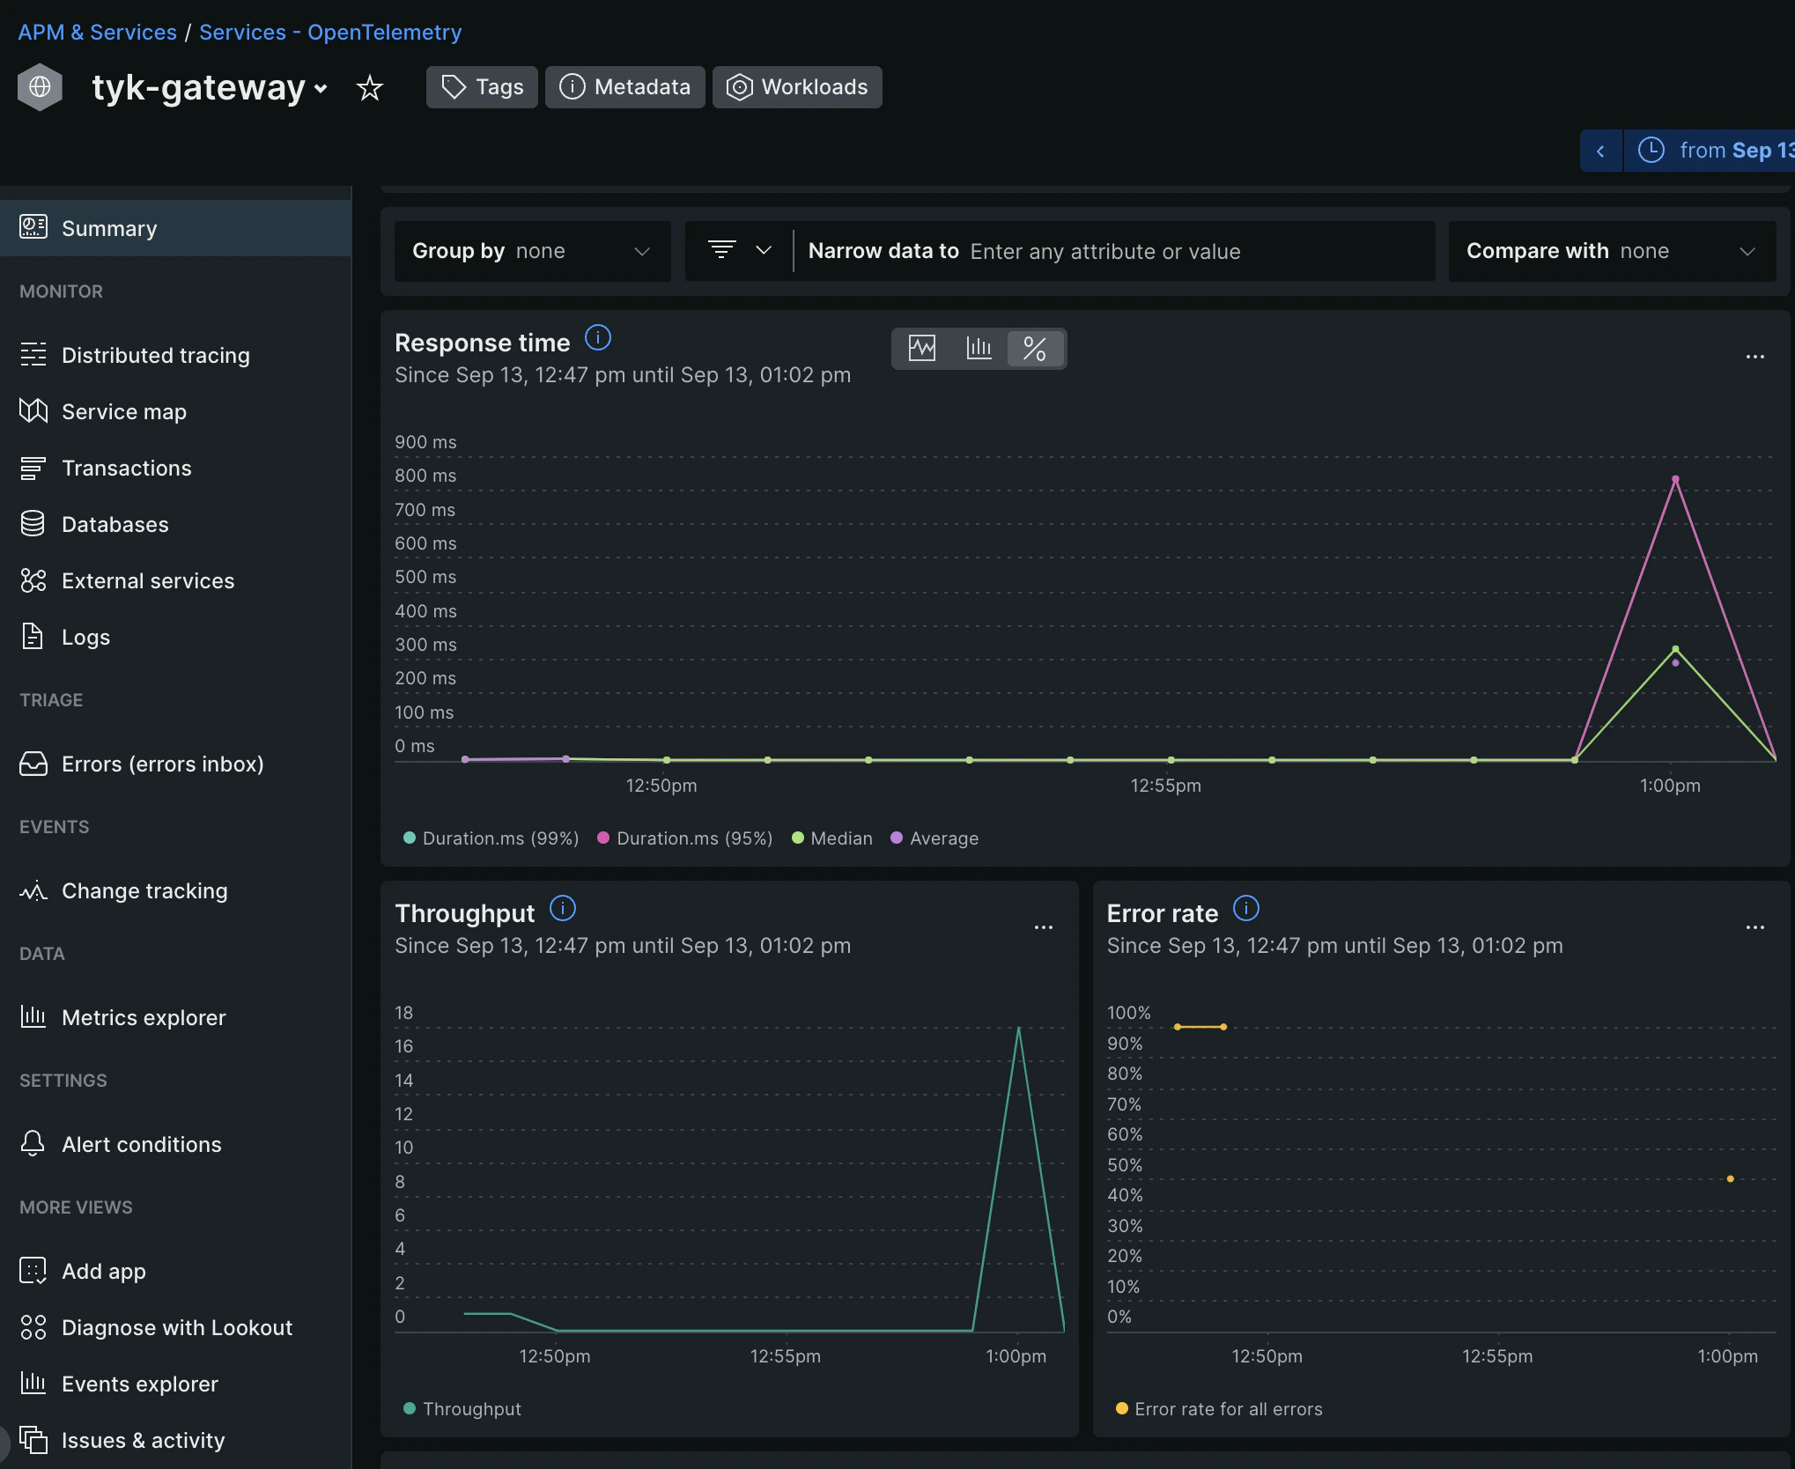Select Summary in the sidebar

click(109, 227)
